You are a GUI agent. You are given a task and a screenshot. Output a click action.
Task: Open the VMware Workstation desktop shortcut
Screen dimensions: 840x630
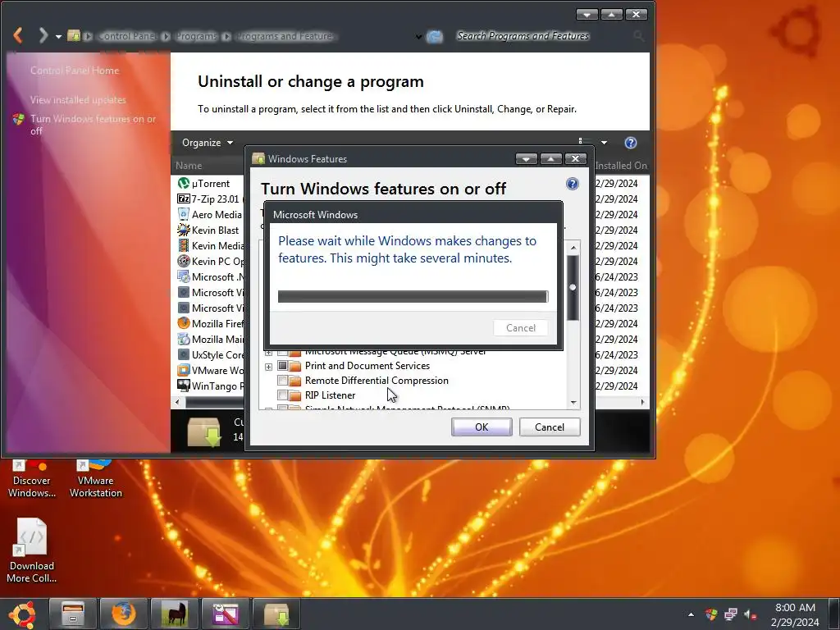(x=96, y=478)
